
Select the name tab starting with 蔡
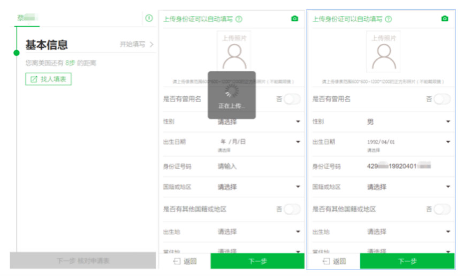[27, 18]
